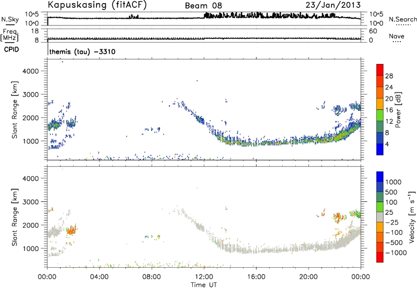Click the '20:00' time axis label
This screenshot has width=417, height=288.
tap(308, 277)
